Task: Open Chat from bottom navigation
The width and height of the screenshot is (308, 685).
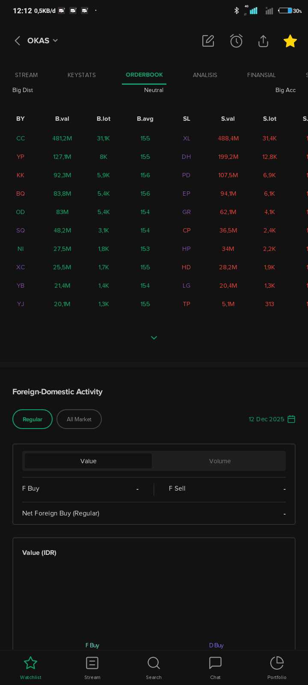Action: (215, 667)
